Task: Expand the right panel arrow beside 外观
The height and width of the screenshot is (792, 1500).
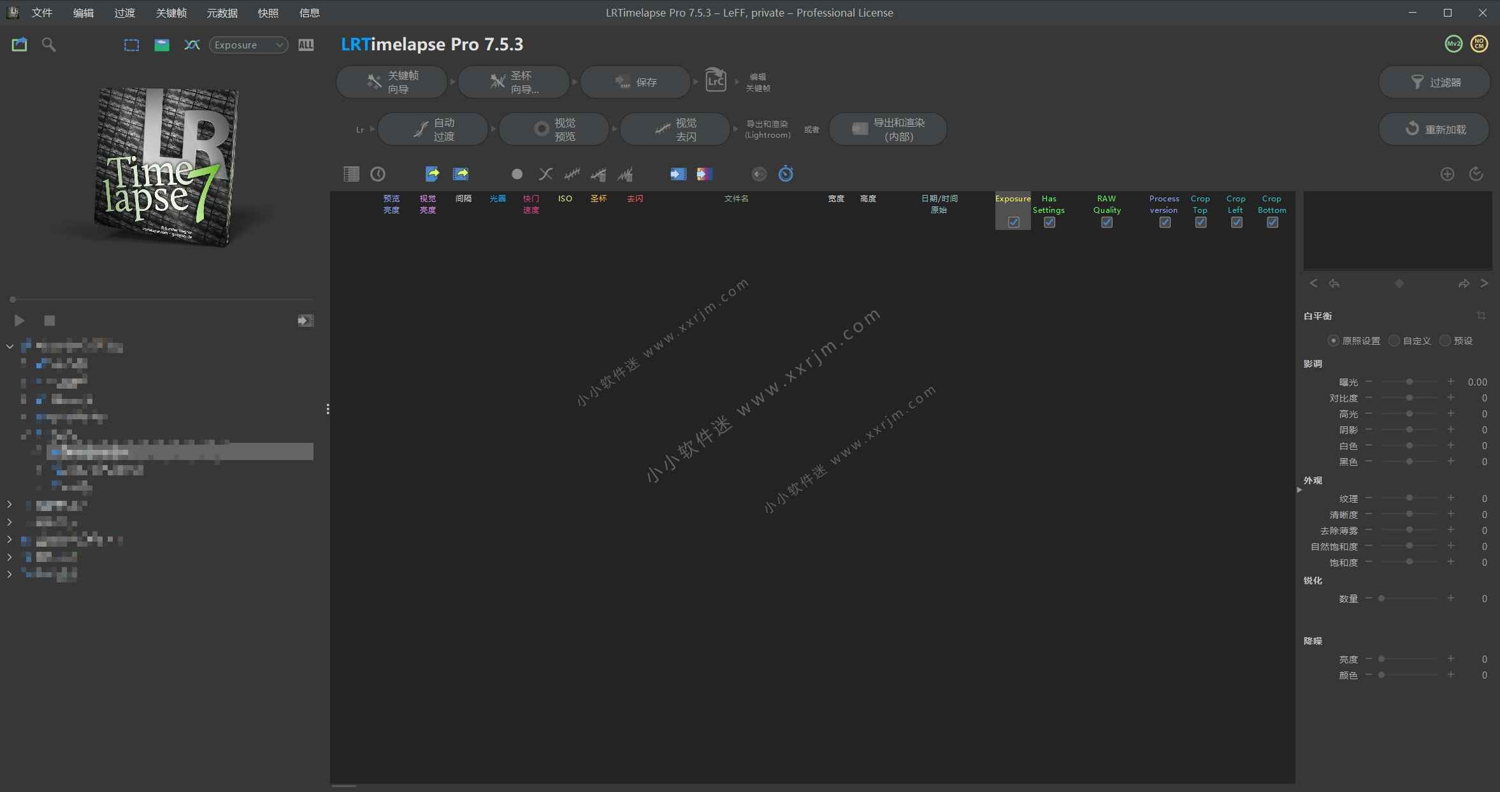Action: point(1299,489)
